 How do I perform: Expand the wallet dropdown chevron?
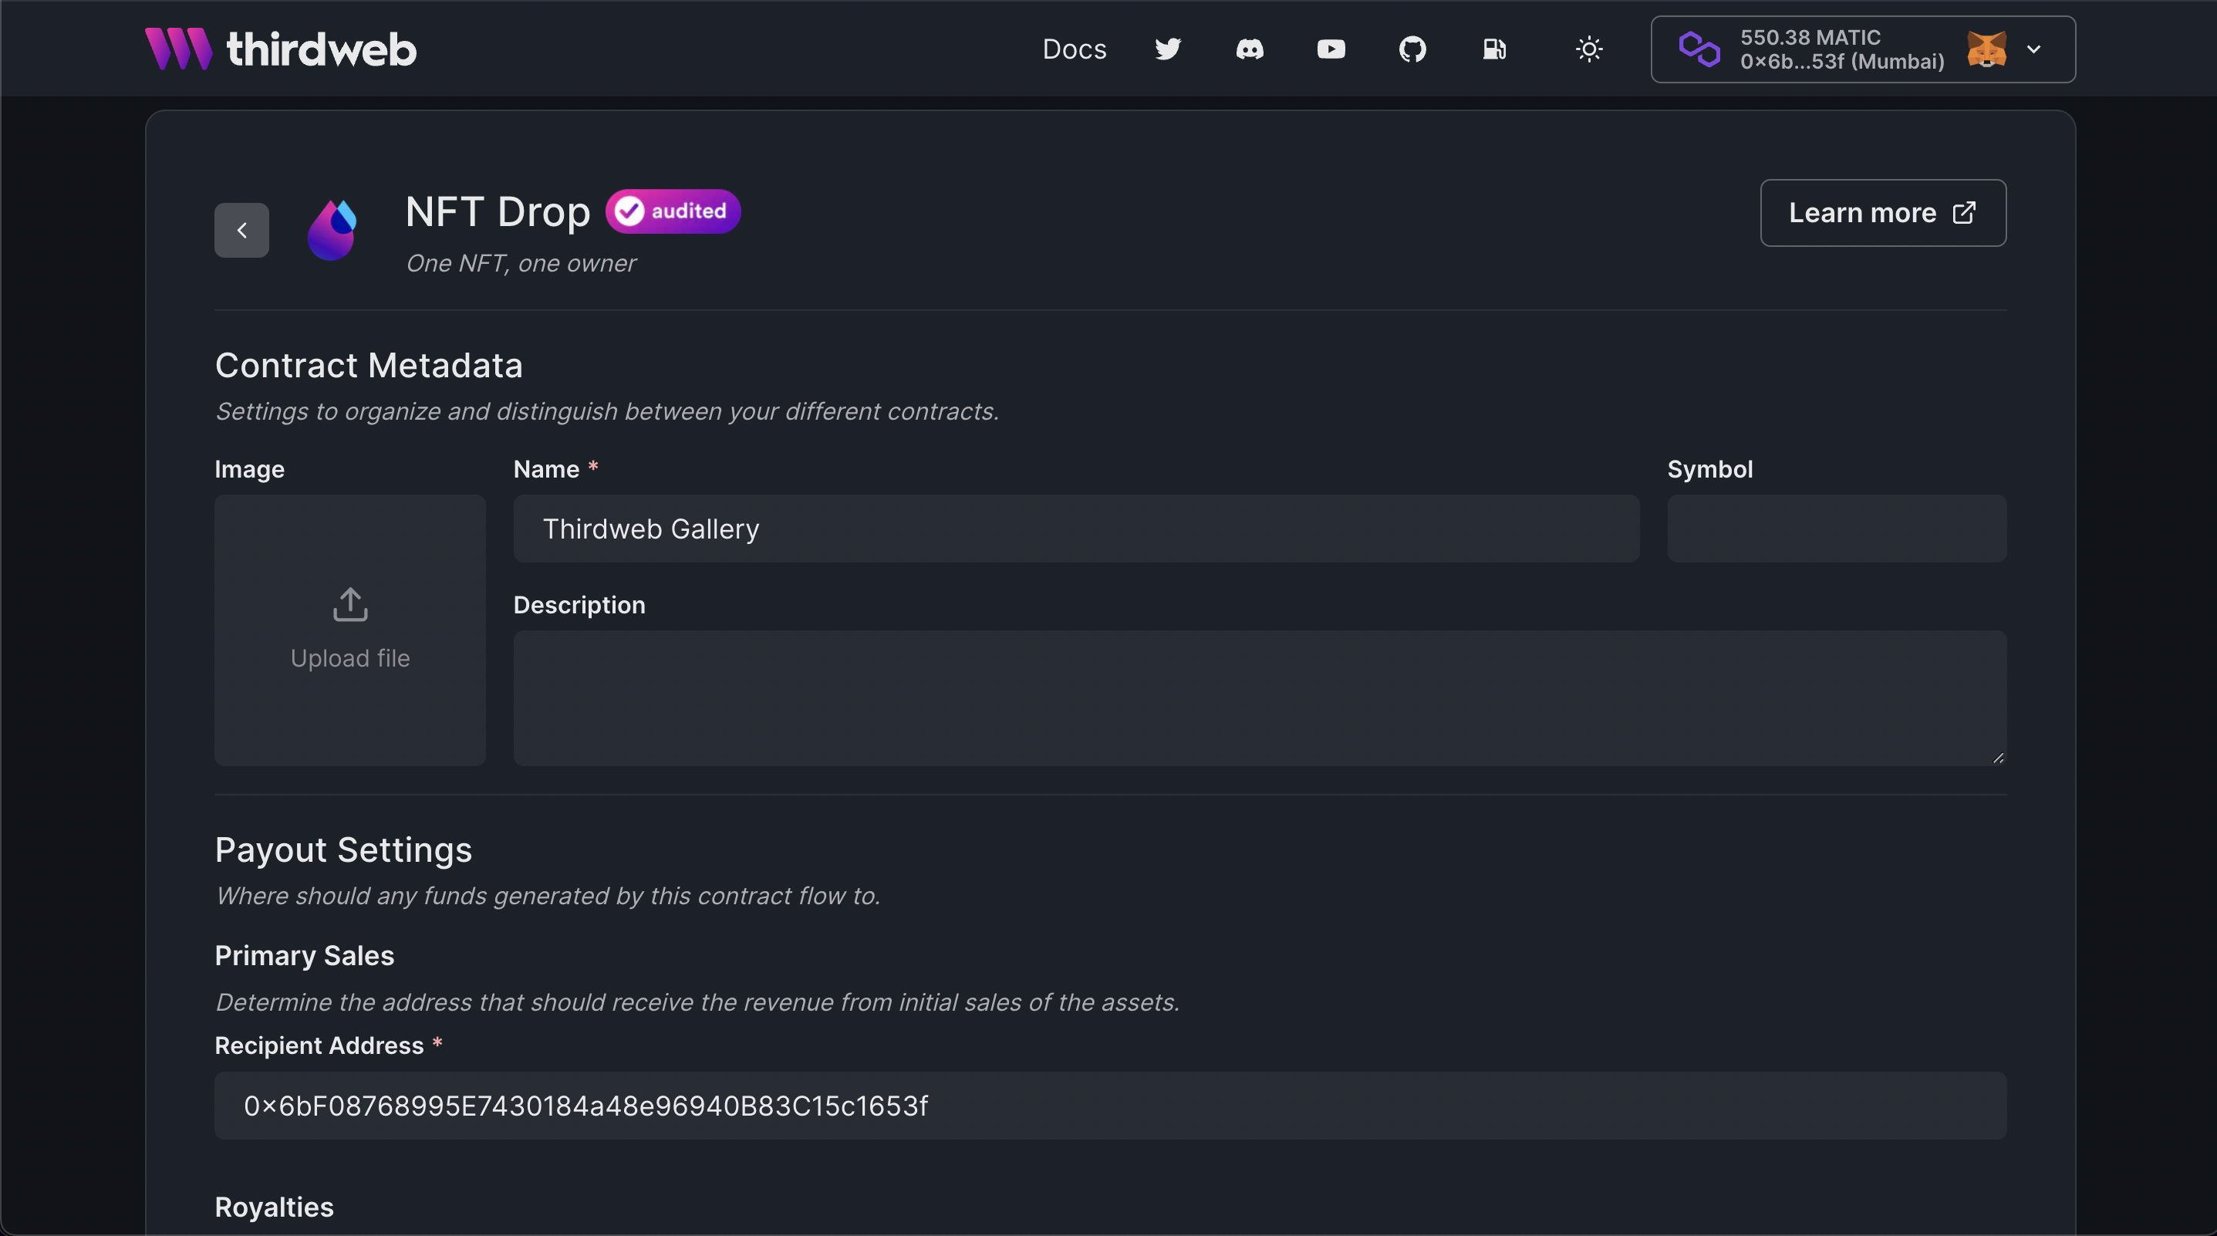coord(2033,49)
